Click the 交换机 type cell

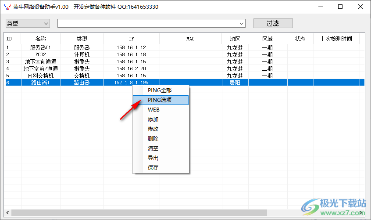82,76
